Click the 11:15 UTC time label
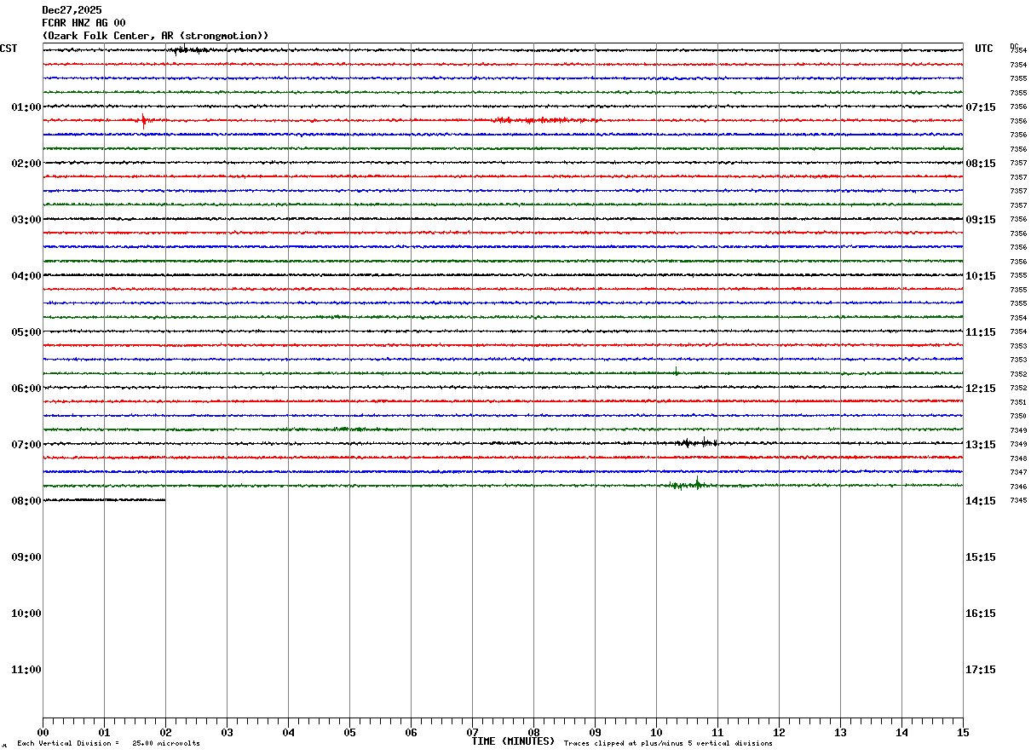Viewport: 1031px width, 755px height. (981, 332)
